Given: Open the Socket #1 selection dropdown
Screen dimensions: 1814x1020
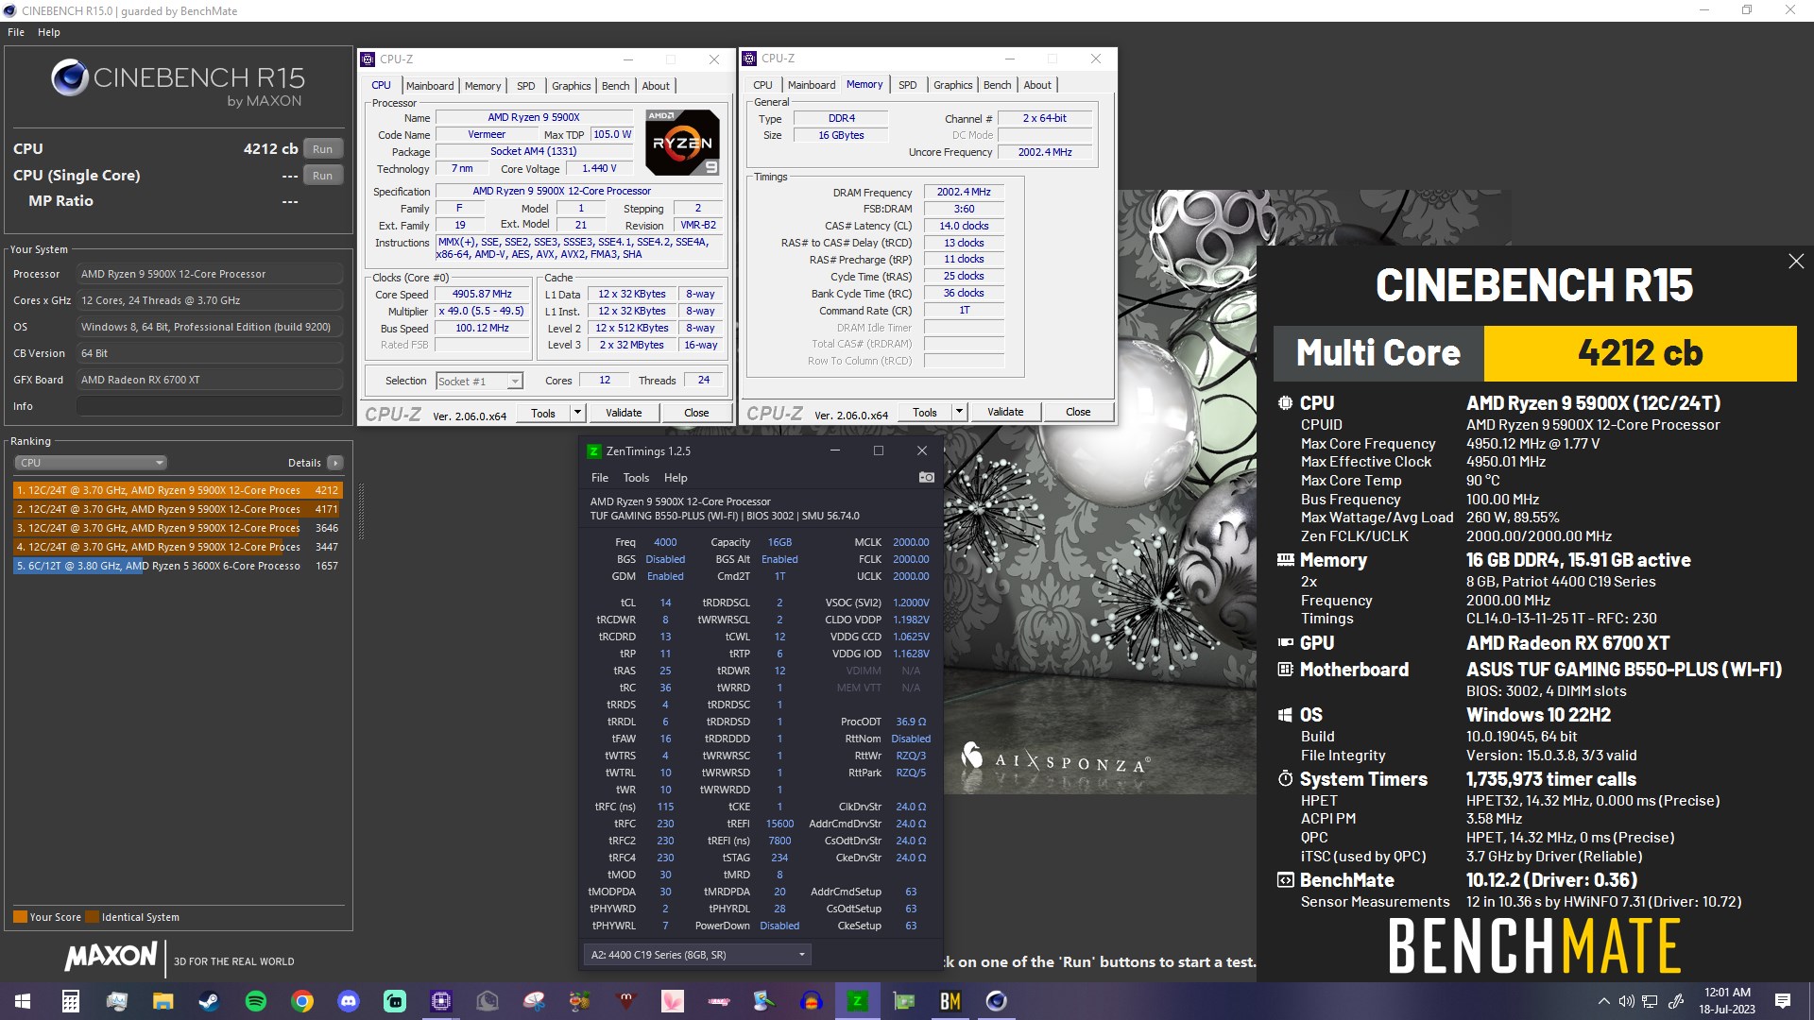Looking at the screenshot, I should [479, 381].
